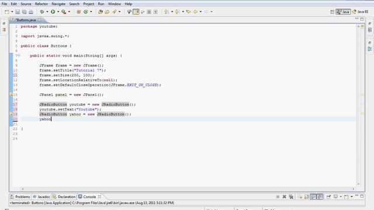This screenshot has width=374, height=210.
Task: Open Type toolbar icon
Action: coord(101,12)
